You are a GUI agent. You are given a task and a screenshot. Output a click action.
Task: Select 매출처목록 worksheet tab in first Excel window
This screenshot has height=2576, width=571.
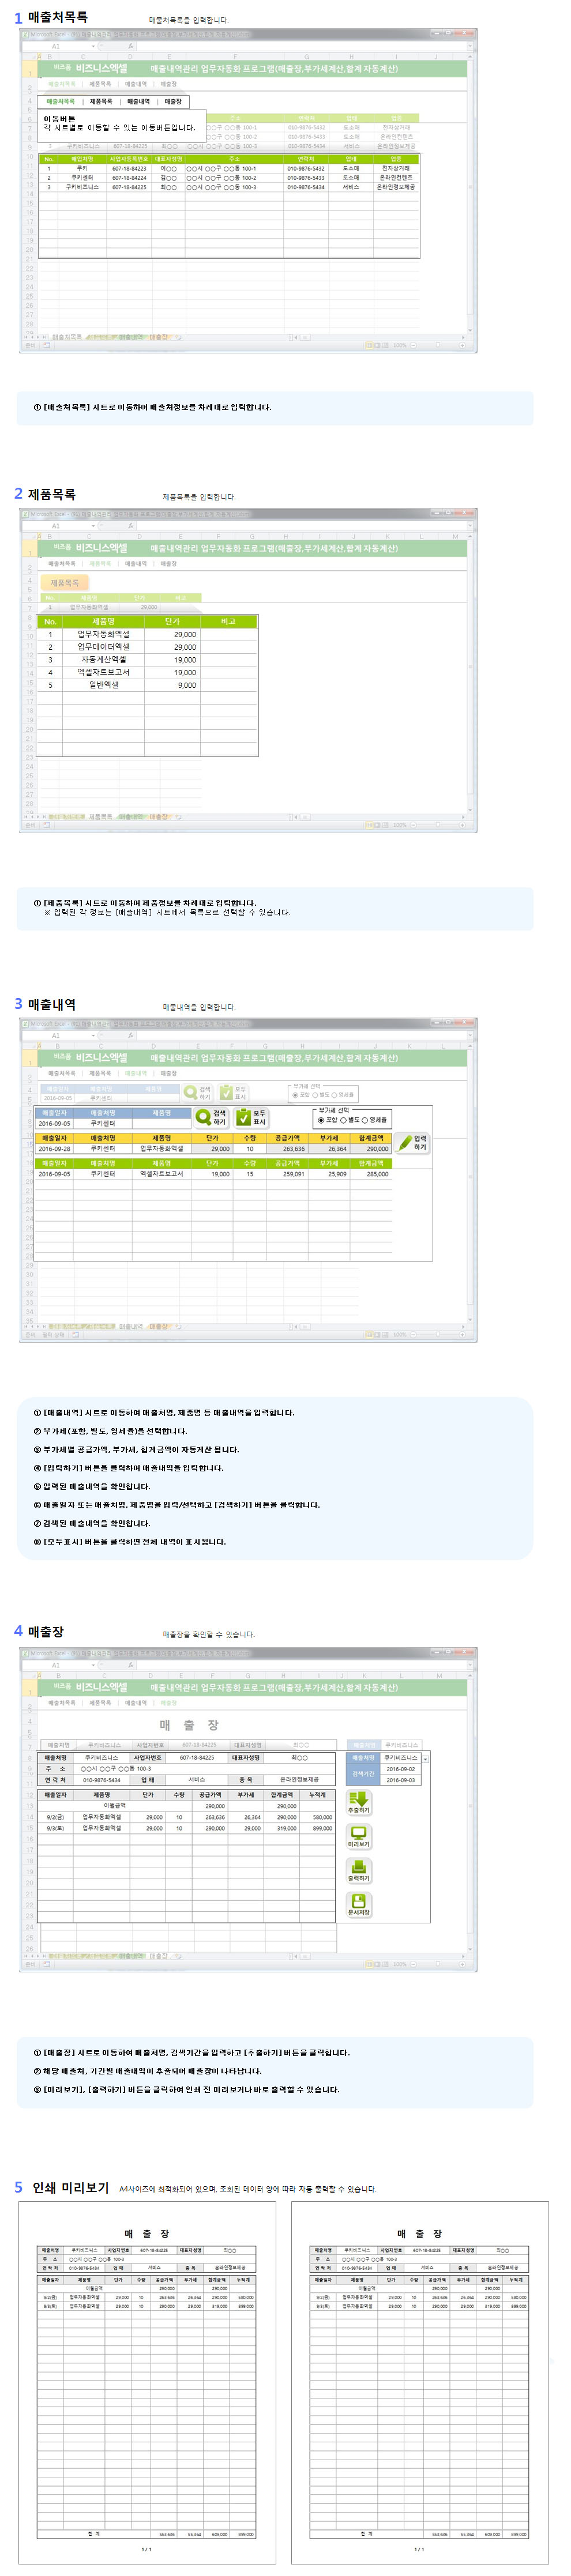pos(67,337)
